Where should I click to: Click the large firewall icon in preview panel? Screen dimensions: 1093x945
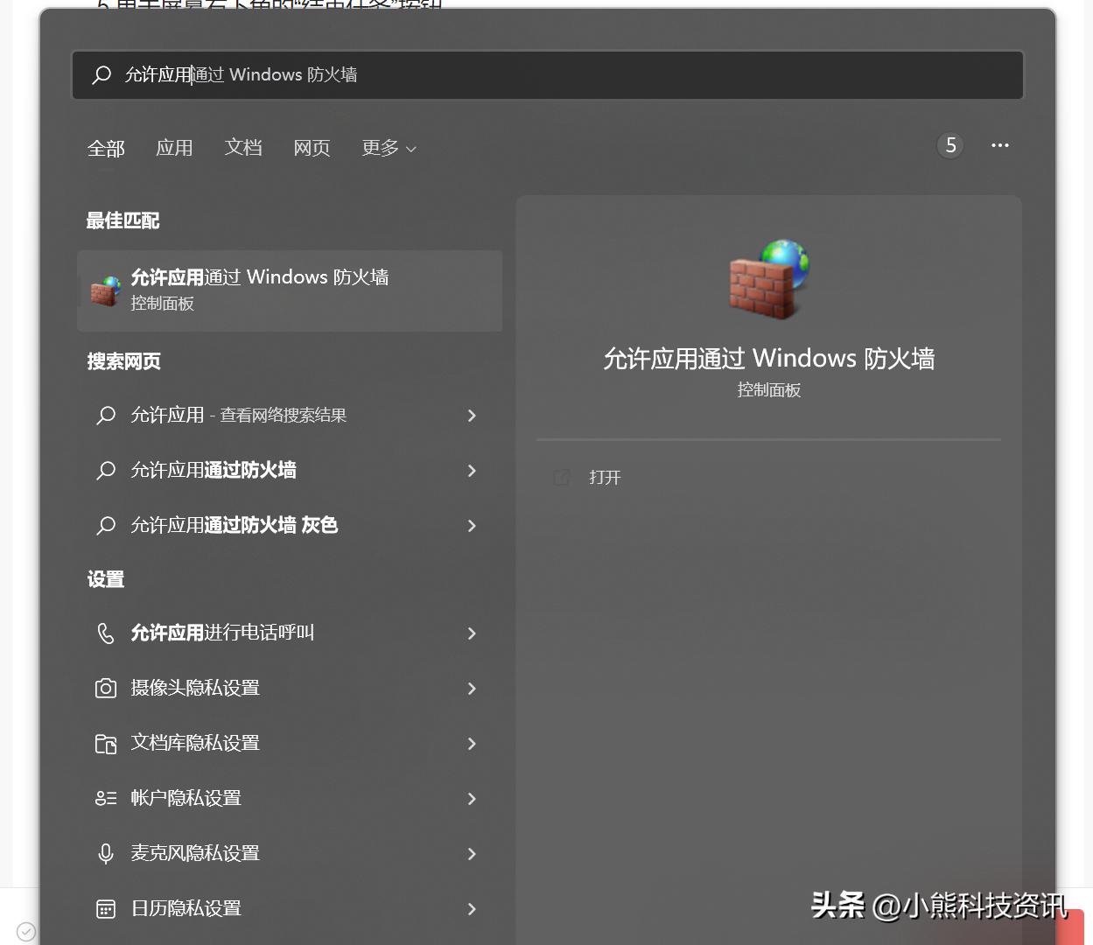pos(768,278)
